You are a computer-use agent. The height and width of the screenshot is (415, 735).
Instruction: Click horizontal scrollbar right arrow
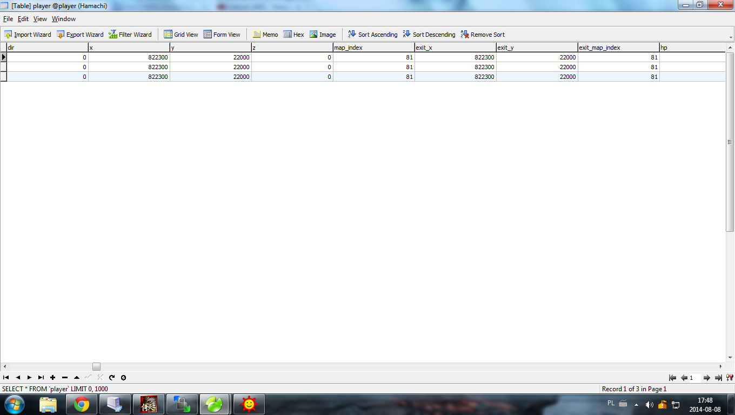[720, 366]
